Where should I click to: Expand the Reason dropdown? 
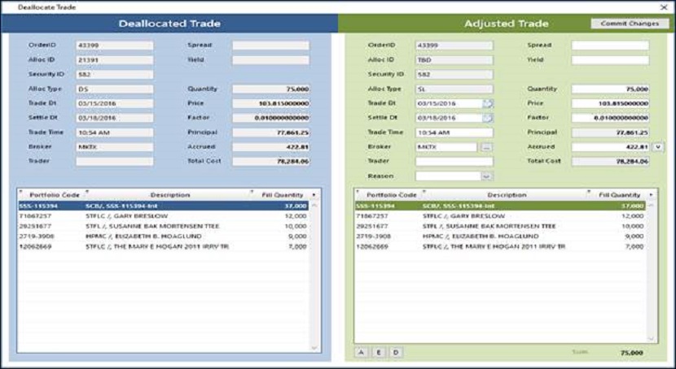point(487,176)
